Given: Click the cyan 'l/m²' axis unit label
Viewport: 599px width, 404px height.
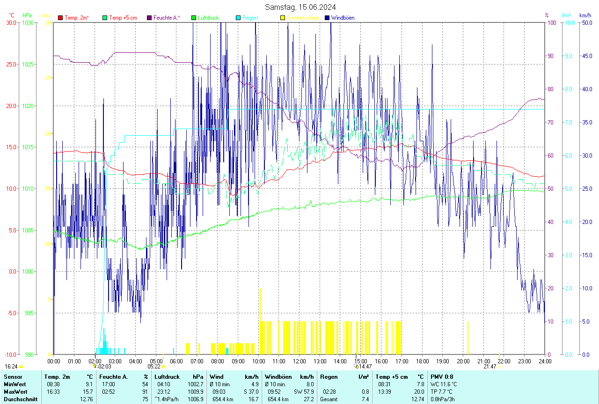Looking at the screenshot, I should [x=567, y=15].
